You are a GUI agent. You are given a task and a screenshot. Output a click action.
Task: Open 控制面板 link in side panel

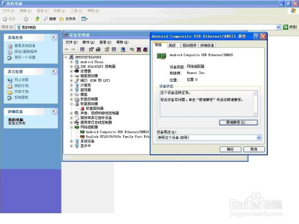point(22,97)
